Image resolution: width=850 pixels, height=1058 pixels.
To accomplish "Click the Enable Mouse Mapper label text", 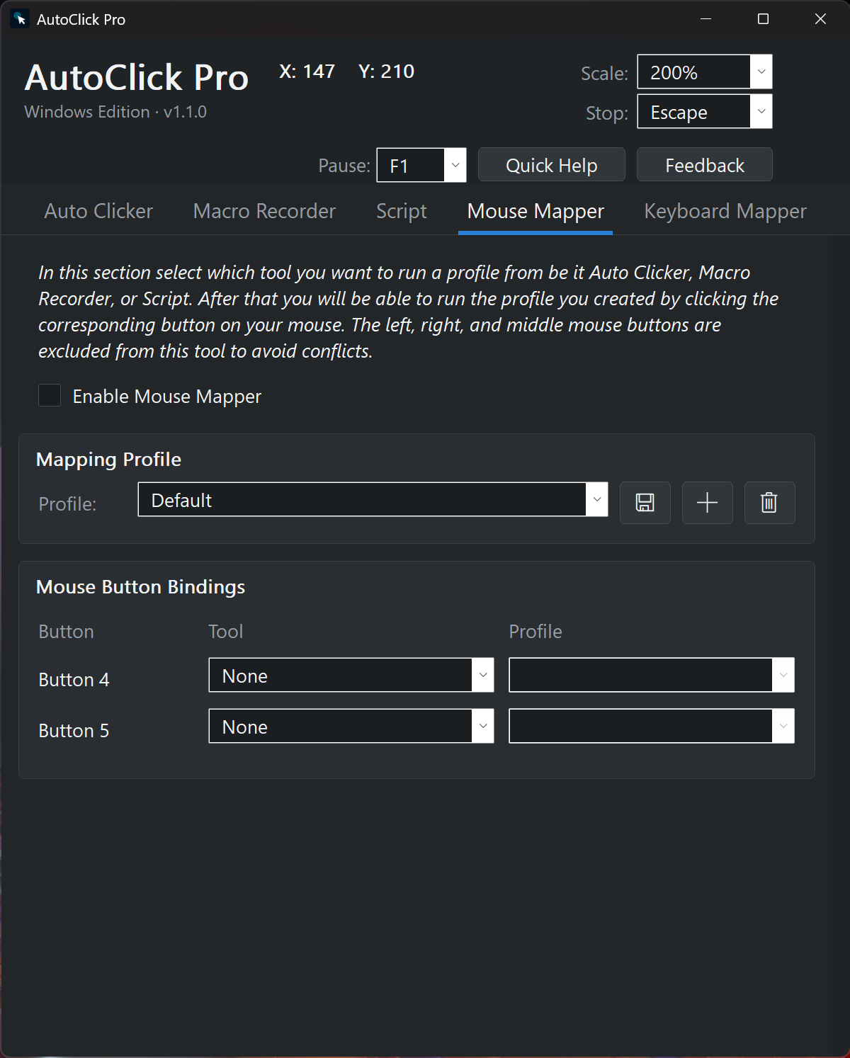I will pyautogui.click(x=167, y=397).
